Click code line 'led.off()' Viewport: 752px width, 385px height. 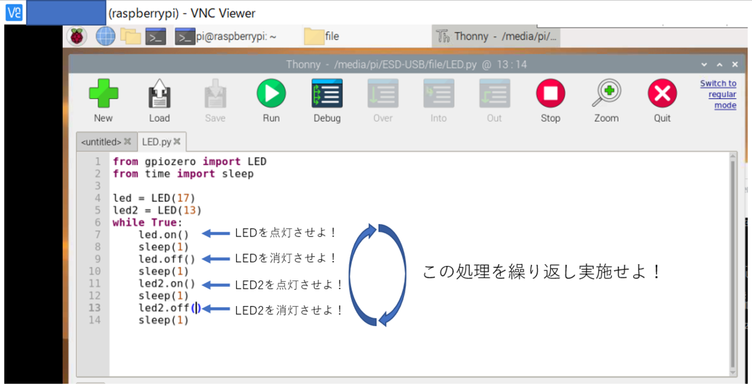pos(167,259)
